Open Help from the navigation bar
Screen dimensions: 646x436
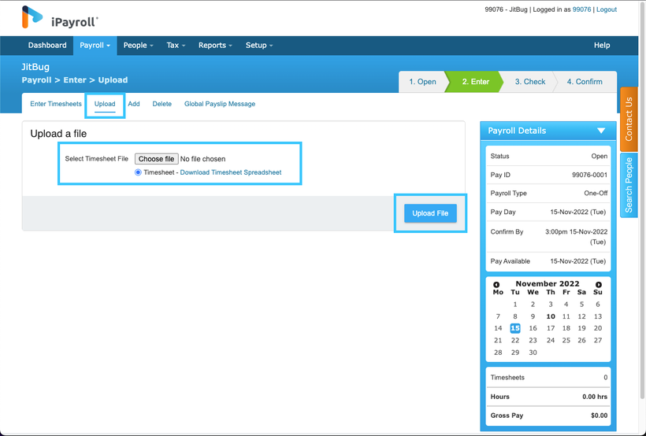[x=602, y=46]
